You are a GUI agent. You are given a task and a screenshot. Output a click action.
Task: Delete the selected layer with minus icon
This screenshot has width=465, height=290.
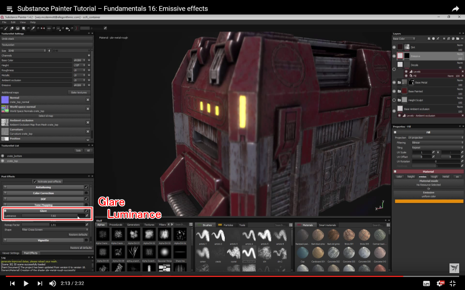click(462, 39)
